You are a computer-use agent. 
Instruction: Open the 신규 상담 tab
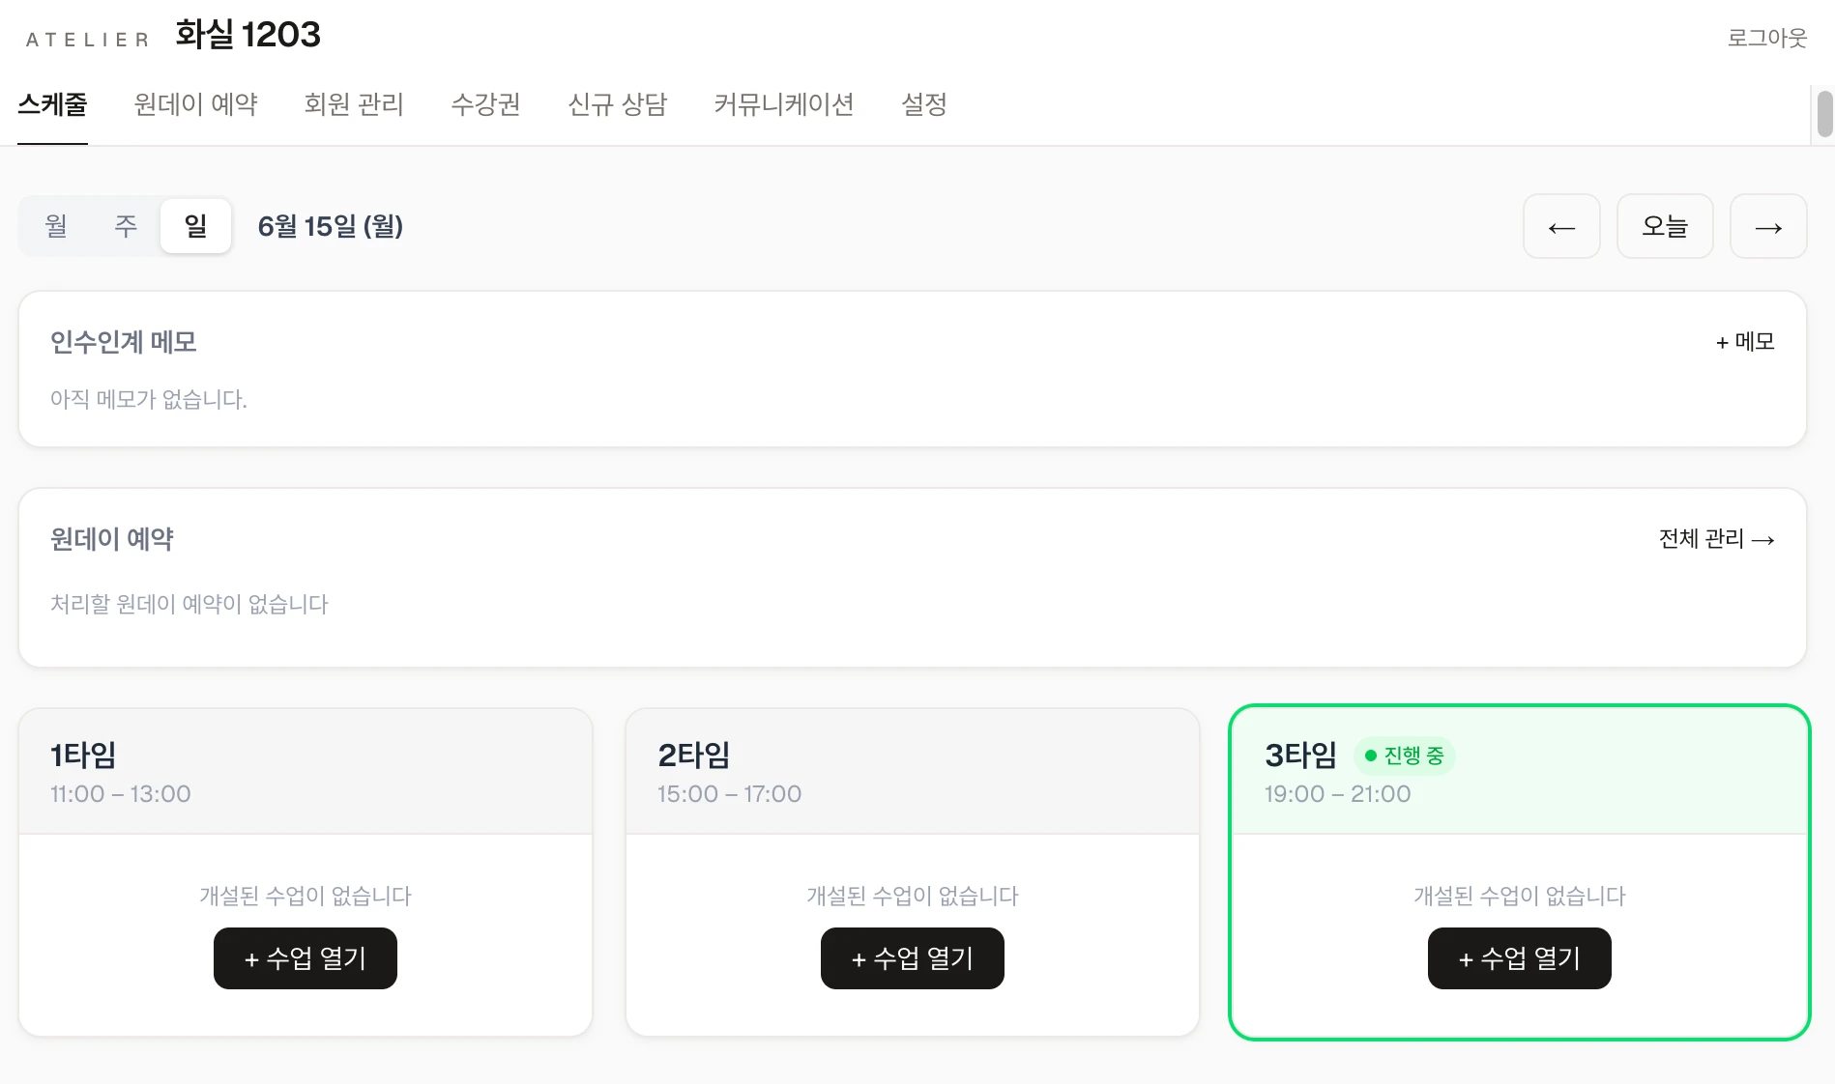pyautogui.click(x=618, y=104)
